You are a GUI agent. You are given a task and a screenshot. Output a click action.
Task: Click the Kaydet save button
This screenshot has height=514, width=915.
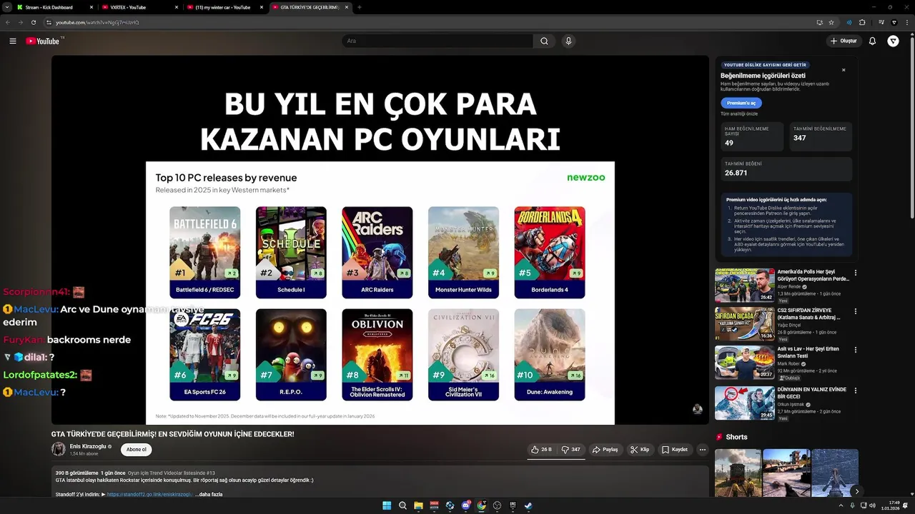pos(674,450)
